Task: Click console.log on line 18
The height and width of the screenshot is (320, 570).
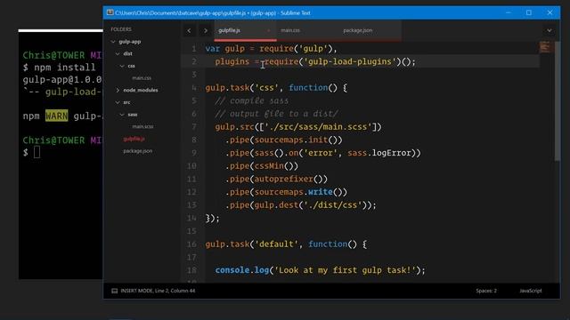Action: point(241,270)
